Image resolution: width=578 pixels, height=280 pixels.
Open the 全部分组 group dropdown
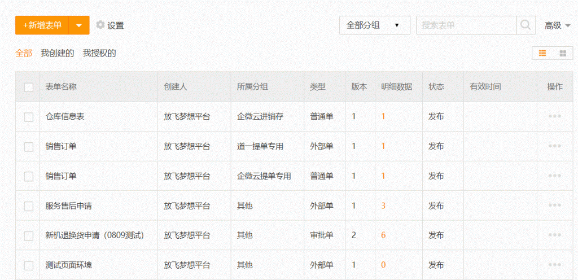[x=374, y=25]
